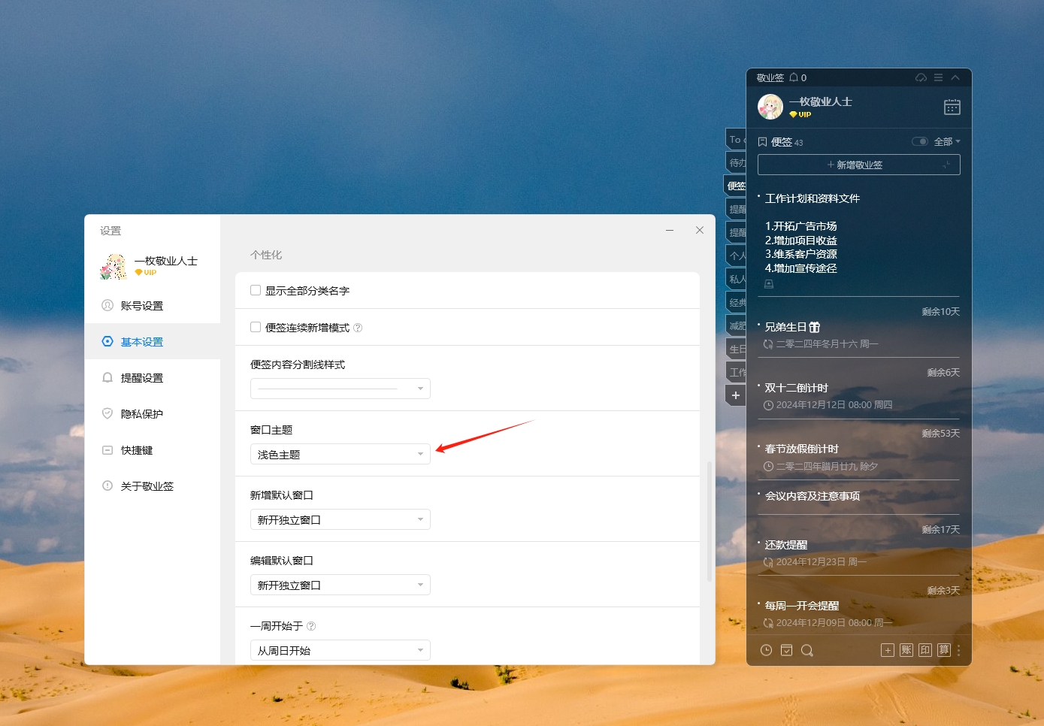
Task: Open the 窗口主题 浅色主题 dropdown
Action: [x=340, y=454]
